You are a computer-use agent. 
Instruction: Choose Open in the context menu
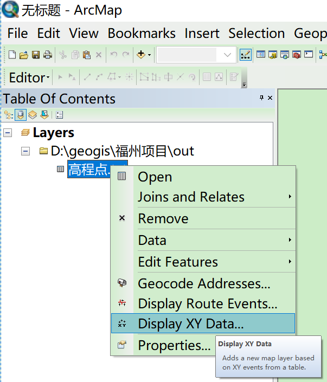click(203, 177)
